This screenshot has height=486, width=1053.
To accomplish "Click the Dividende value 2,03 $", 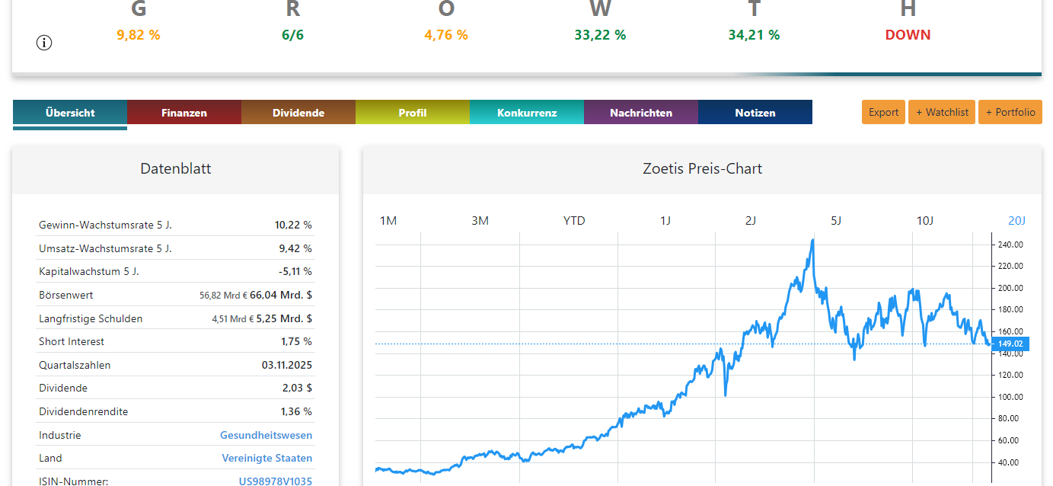I will (297, 388).
